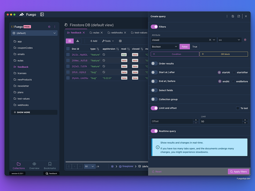Close the Create query panel
The image size is (255, 191).
[246, 16]
